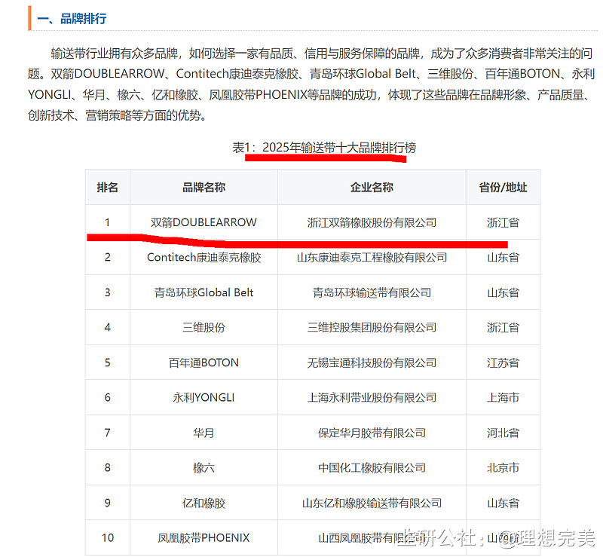
Task: Click the "品牌名称" column header
Action: 204,188
